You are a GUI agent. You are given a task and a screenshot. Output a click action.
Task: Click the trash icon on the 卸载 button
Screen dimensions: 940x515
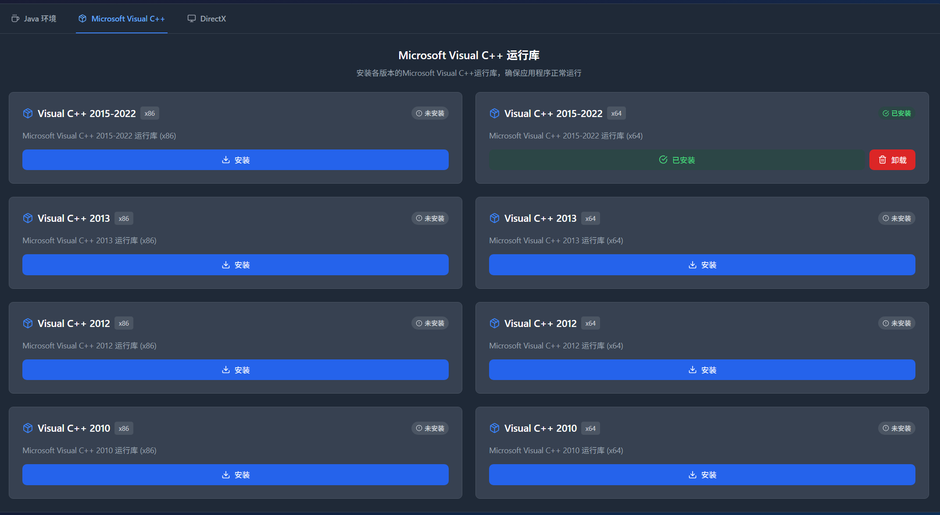[883, 160]
